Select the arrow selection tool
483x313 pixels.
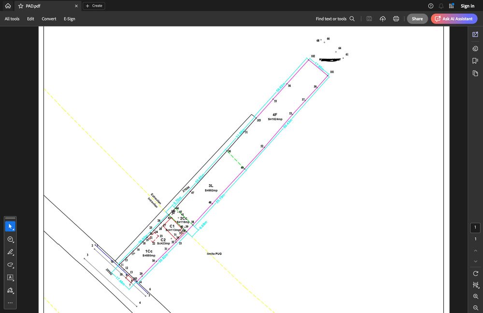pyautogui.click(x=10, y=227)
